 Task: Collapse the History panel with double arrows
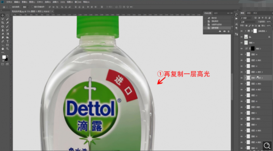(228, 13)
